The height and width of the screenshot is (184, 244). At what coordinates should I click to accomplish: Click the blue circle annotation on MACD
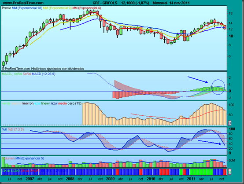(x=218, y=87)
